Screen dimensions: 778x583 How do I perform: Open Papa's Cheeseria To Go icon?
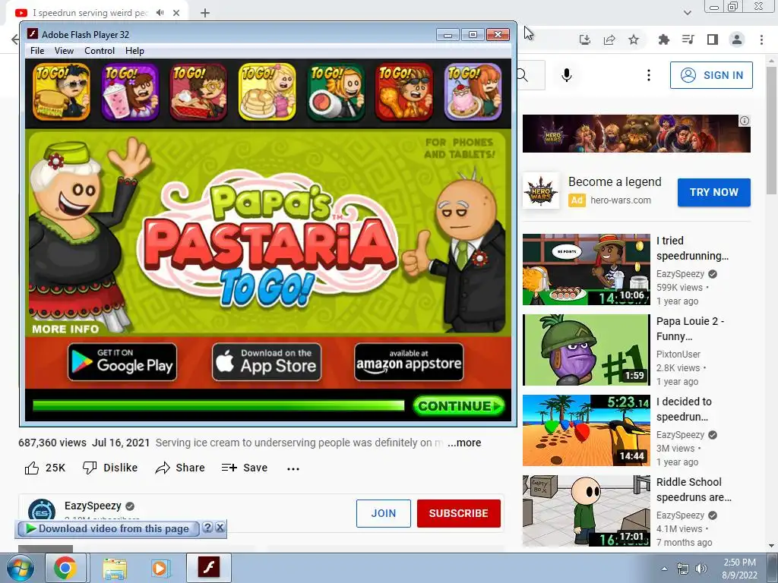point(62,92)
